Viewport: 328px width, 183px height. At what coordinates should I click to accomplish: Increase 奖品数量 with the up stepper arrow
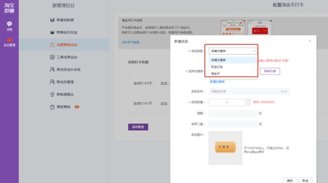click(x=248, y=101)
